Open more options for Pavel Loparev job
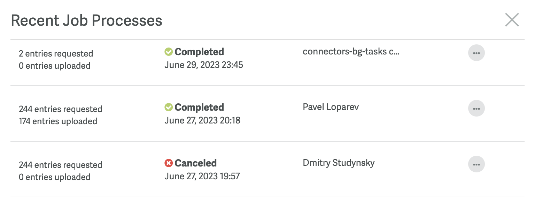542x197 pixels. [476, 109]
